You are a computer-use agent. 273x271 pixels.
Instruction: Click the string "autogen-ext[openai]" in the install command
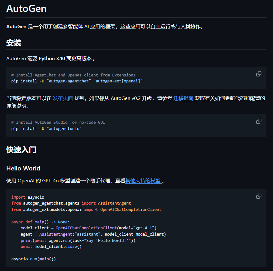[x=118, y=81]
